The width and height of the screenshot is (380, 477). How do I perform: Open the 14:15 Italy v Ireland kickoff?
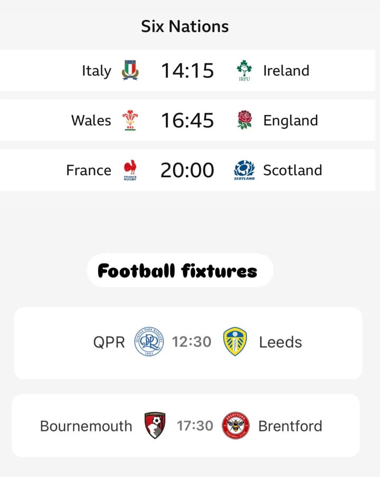tap(187, 71)
